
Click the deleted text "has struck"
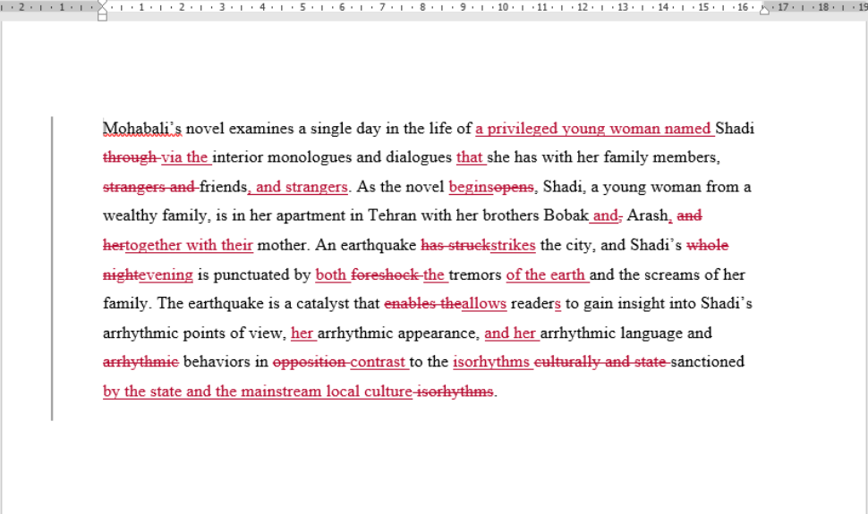pos(455,246)
